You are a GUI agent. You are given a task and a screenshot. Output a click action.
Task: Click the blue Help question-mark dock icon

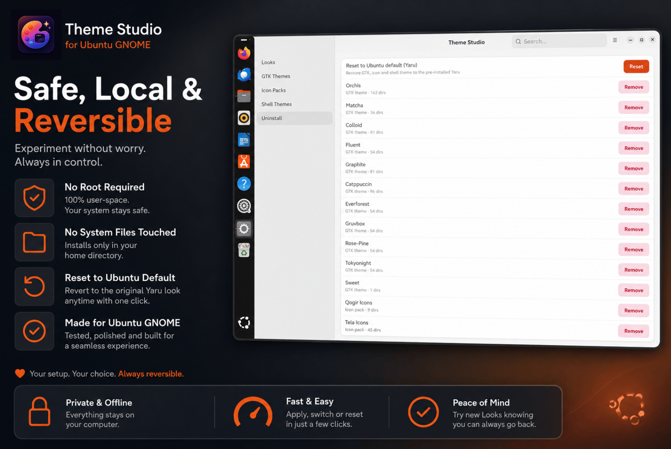point(244,183)
